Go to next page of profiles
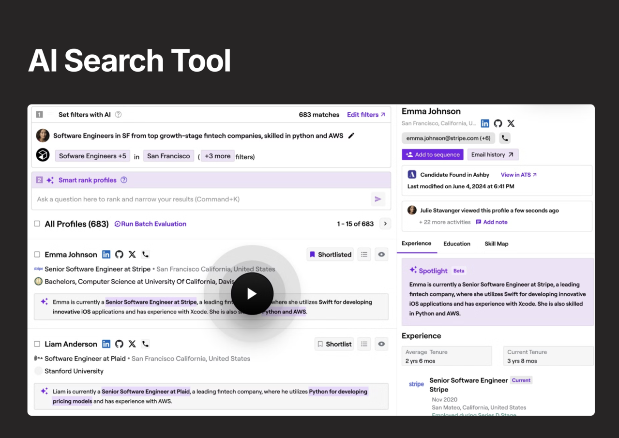619x438 pixels. pos(385,224)
